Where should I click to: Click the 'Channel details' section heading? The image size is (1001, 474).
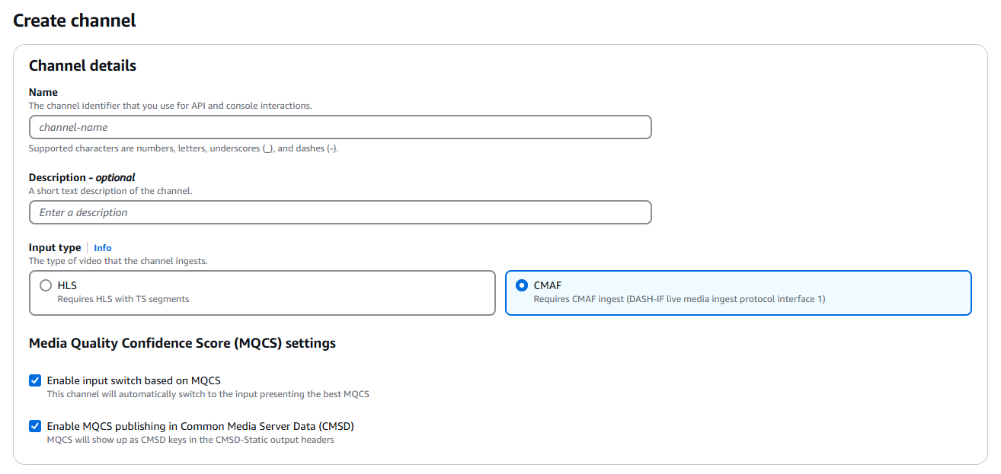click(82, 65)
